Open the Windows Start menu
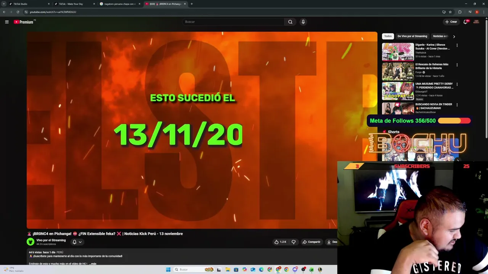This screenshot has height=274, width=488. (x=168, y=269)
